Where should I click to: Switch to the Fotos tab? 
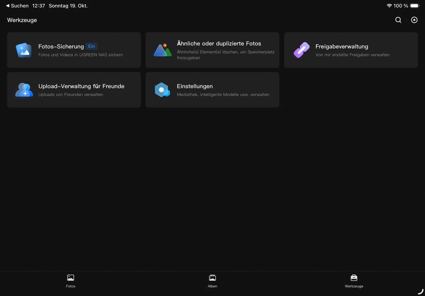pyautogui.click(x=70, y=281)
